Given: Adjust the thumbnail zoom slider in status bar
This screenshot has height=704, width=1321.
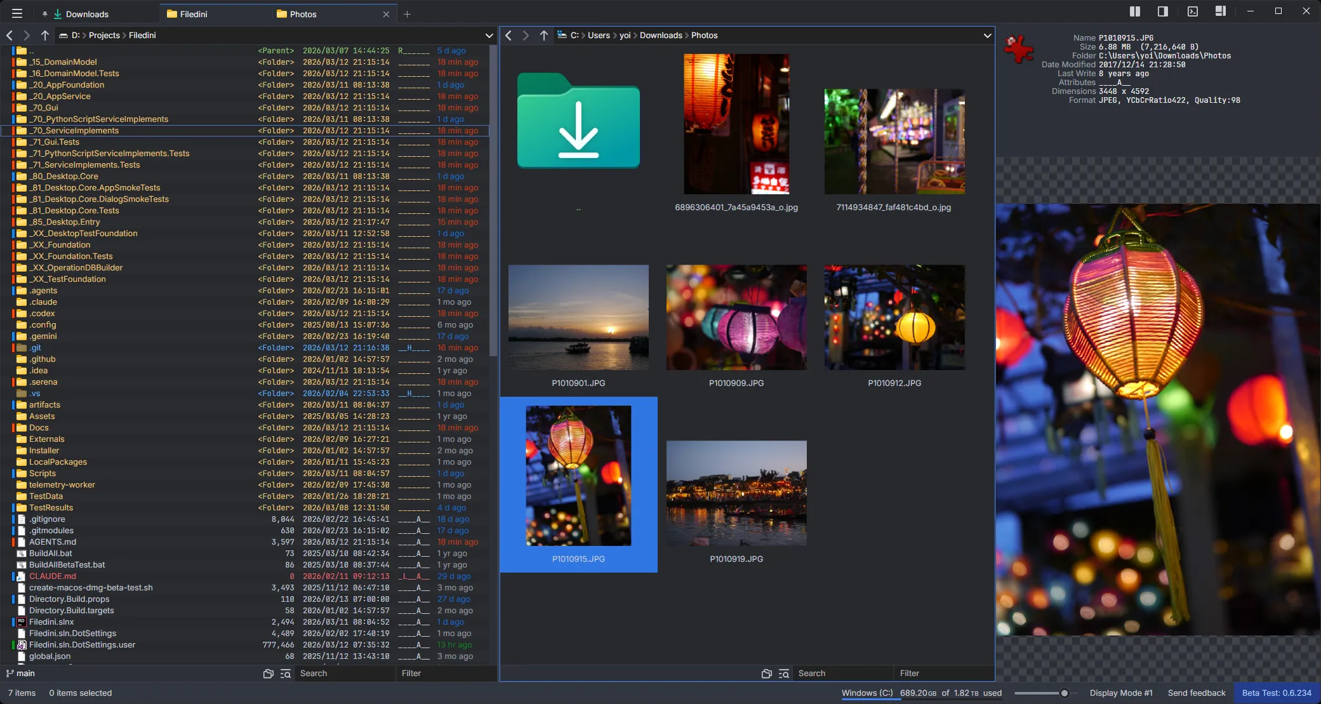Looking at the screenshot, I should point(1064,693).
